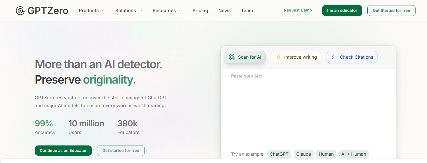Click the 'Try an example:' label
This screenshot has width=427, height=163.
248,154
